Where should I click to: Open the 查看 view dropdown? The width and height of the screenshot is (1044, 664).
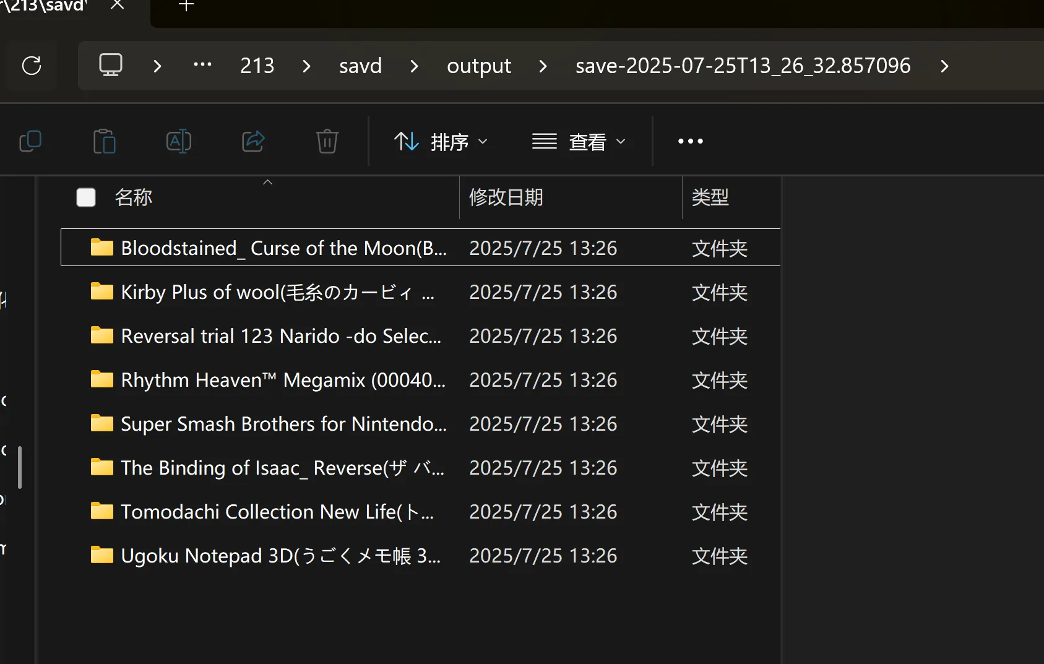[x=579, y=142]
